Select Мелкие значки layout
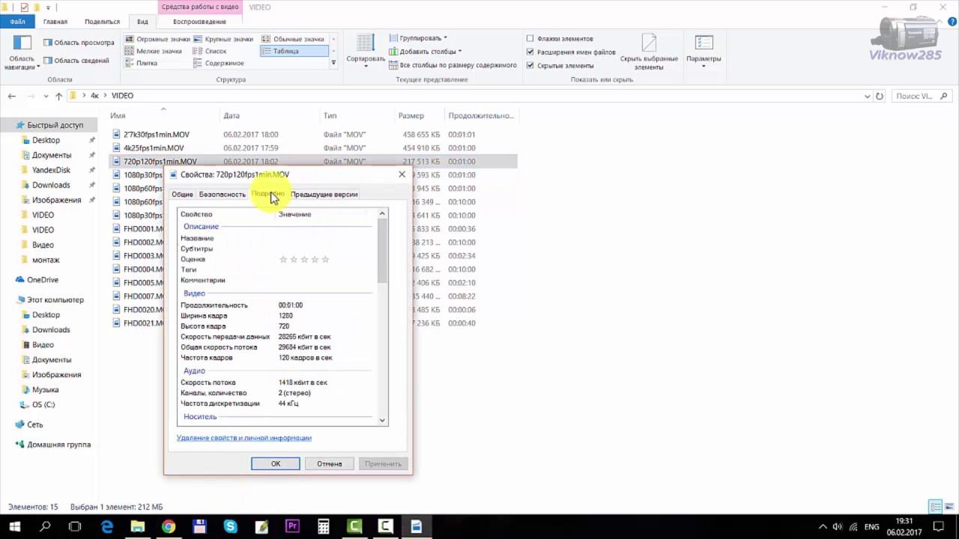 [x=153, y=51]
